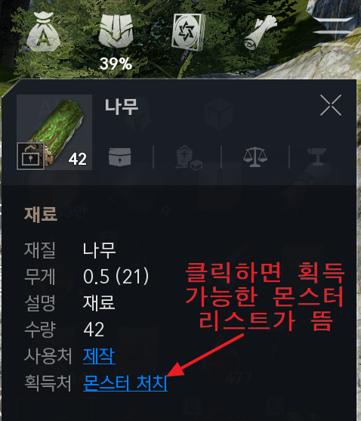
Task: Open the armor inventory icon showing 39%
Action: tap(116, 32)
